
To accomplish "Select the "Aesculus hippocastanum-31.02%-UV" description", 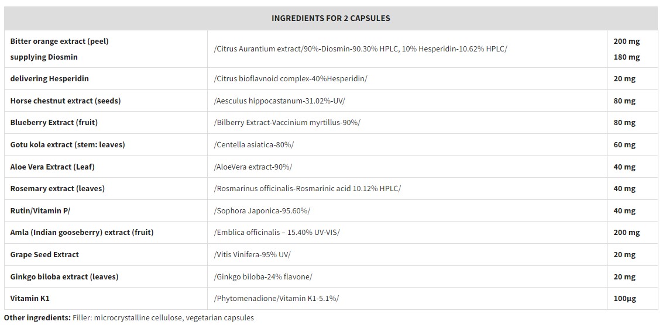I will tap(280, 101).
